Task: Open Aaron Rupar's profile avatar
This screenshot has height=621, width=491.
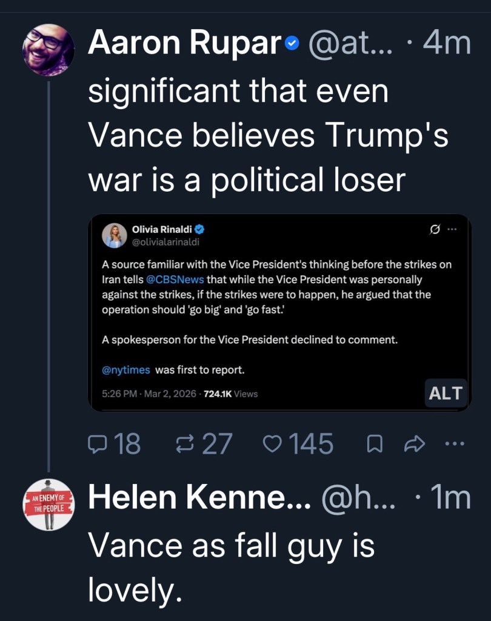Action: [48, 50]
